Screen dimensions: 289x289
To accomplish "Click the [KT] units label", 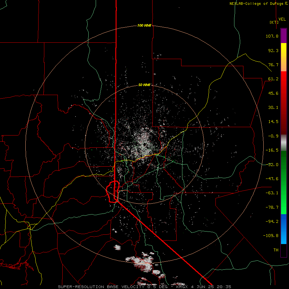I will [274, 22].
